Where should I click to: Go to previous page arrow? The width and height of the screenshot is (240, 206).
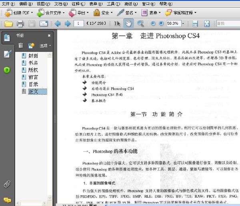point(58,24)
